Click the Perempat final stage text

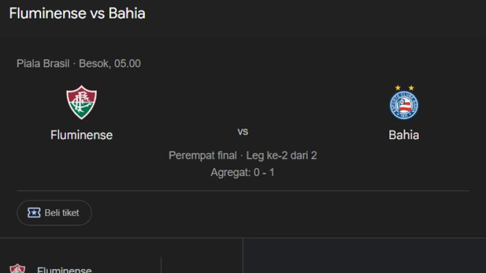click(202, 155)
